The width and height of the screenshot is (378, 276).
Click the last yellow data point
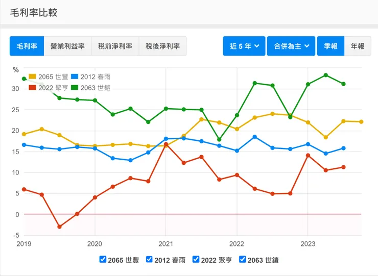[361, 121]
